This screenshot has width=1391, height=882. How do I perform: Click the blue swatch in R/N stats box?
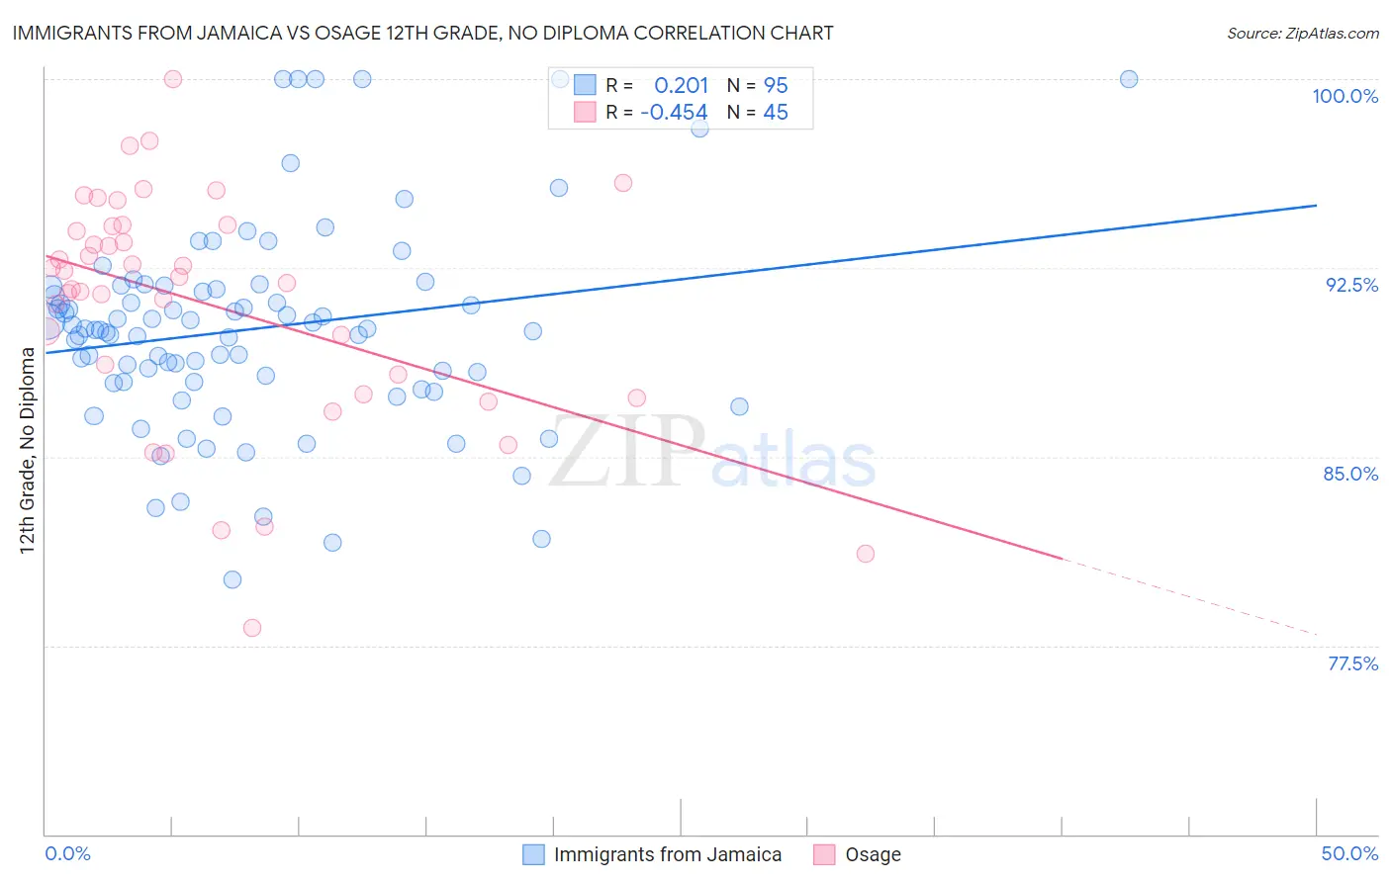[585, 85]
